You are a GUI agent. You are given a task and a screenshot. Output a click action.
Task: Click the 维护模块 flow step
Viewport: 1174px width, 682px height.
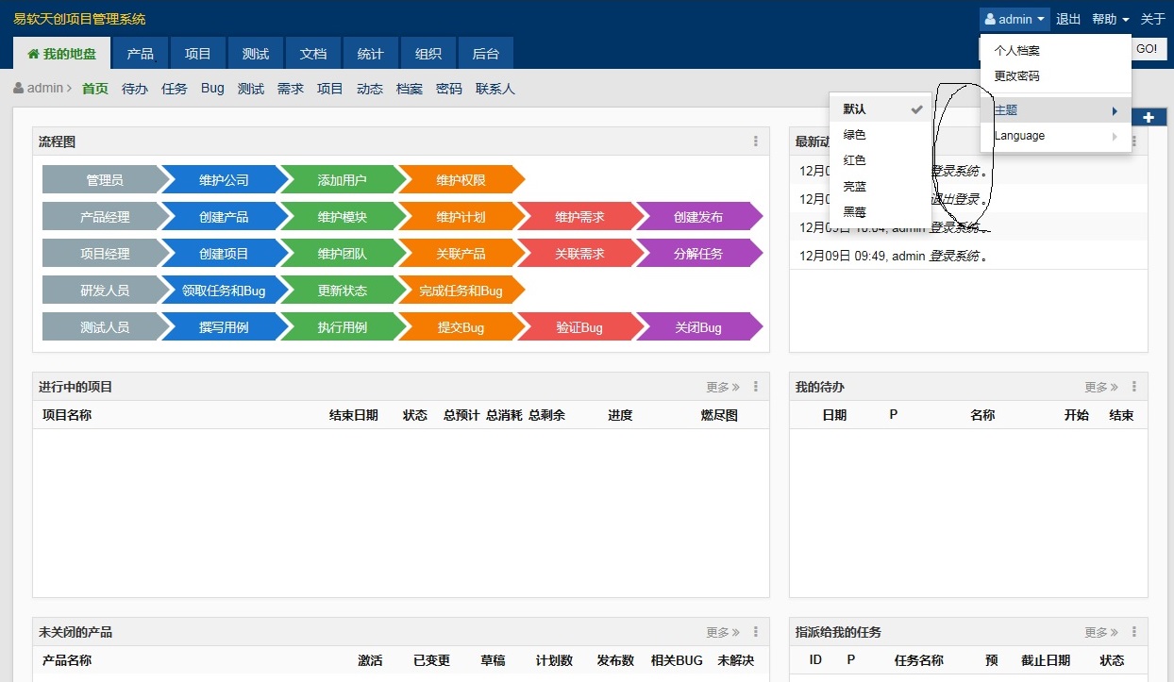[342, 216]
